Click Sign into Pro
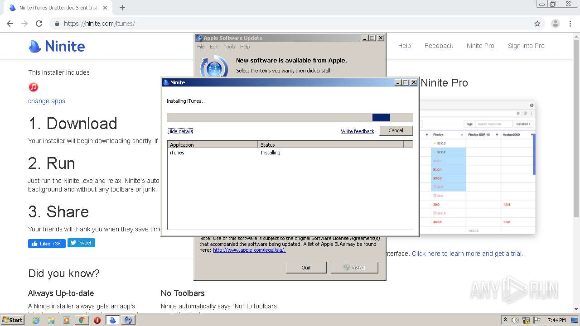The height and width of the screenshot is (326, 580). click(526, 46)
